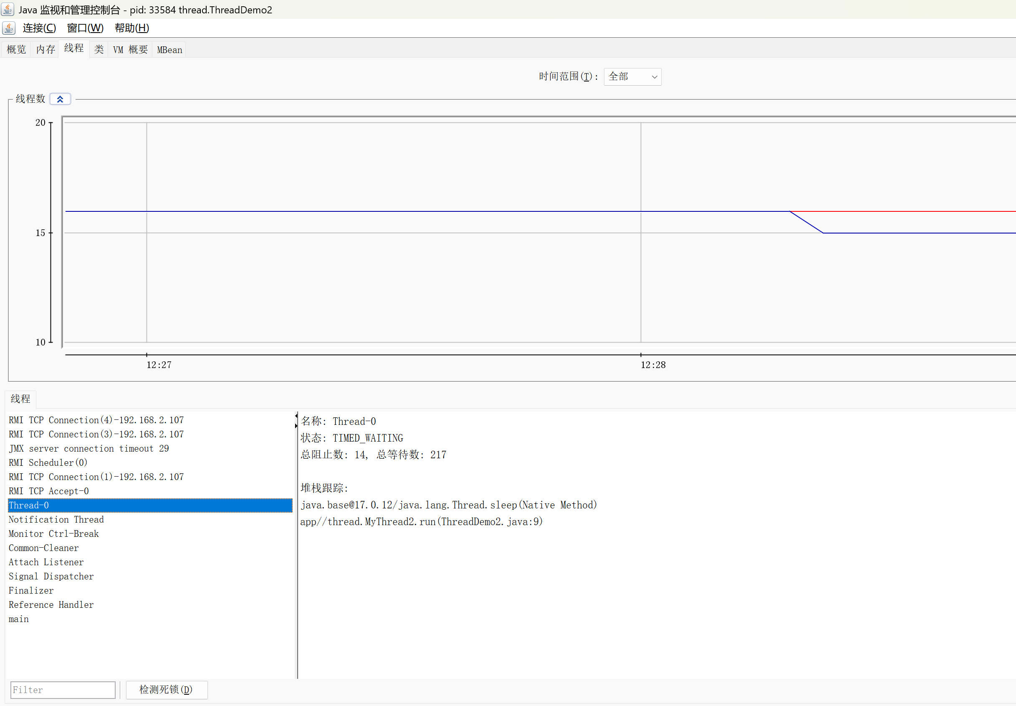
Task: Click the 总阻止数: 14 statistics line
Action: 374,455
